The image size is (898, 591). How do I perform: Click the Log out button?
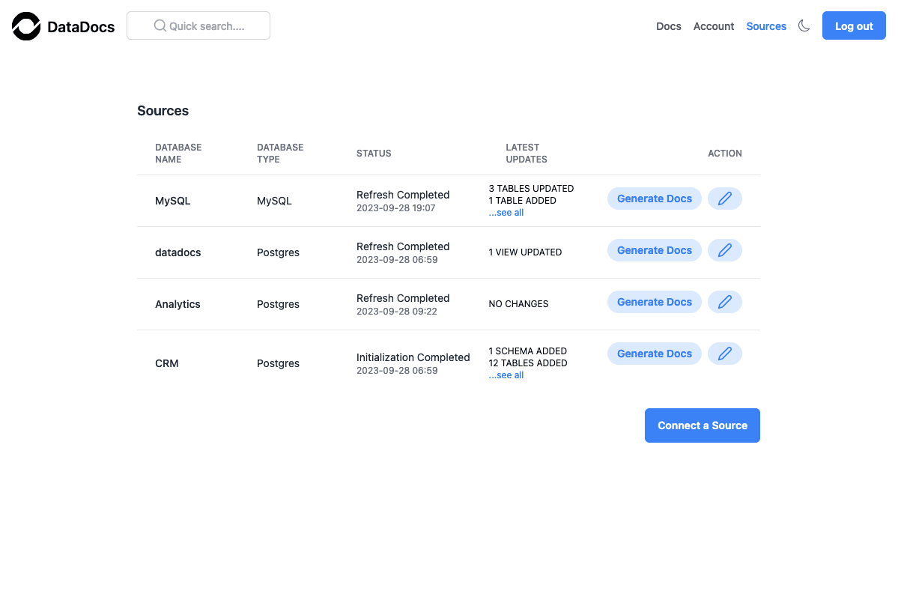pos(853,25)
